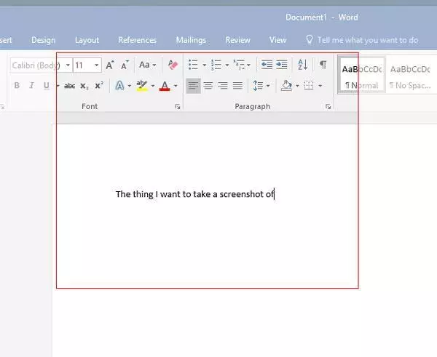Click the Subscript icon
The width and height of the screenshot is (437, 357).
pyautogui.click(x=84, y=86)
